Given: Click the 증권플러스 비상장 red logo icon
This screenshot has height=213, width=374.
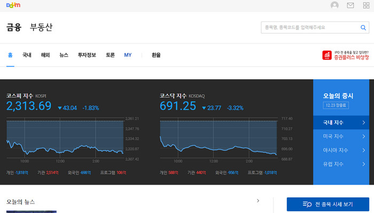Looking at the screenshot, I should click(327, 55).
